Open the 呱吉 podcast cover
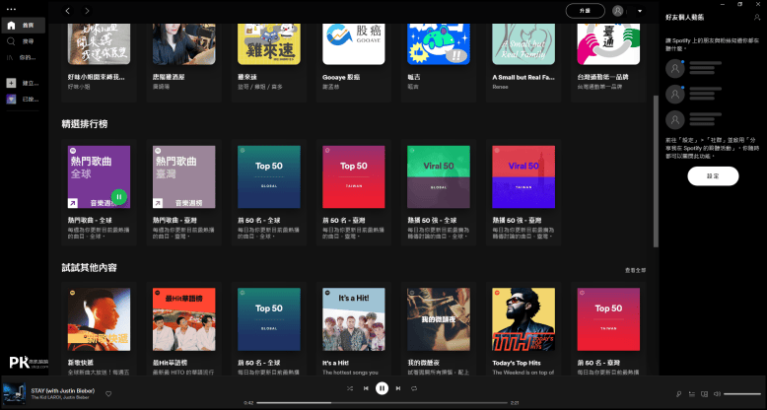The width and height of the screenshot is (767, 410). point(439,44)
